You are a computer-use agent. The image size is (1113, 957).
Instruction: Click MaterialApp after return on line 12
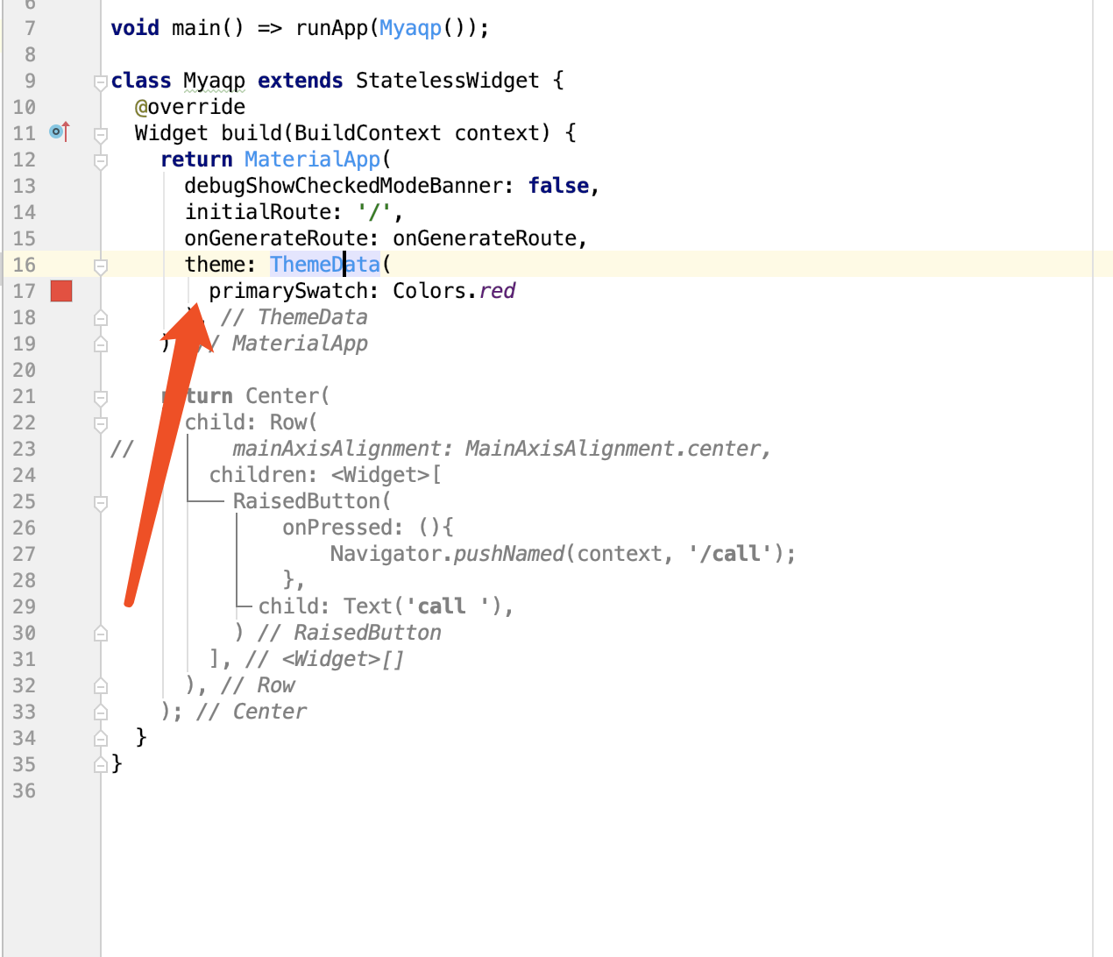point(312,159)
